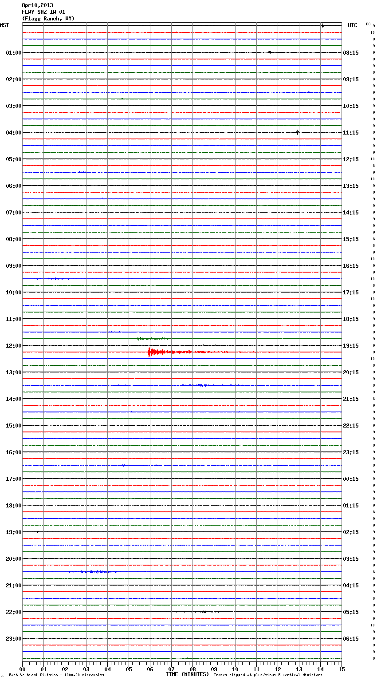The image size is (377, 681).
Task: Click the '06:15' UTC time label
Action: (351, 639)
